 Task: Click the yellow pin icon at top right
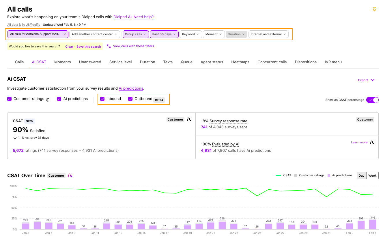click(374, 9)
